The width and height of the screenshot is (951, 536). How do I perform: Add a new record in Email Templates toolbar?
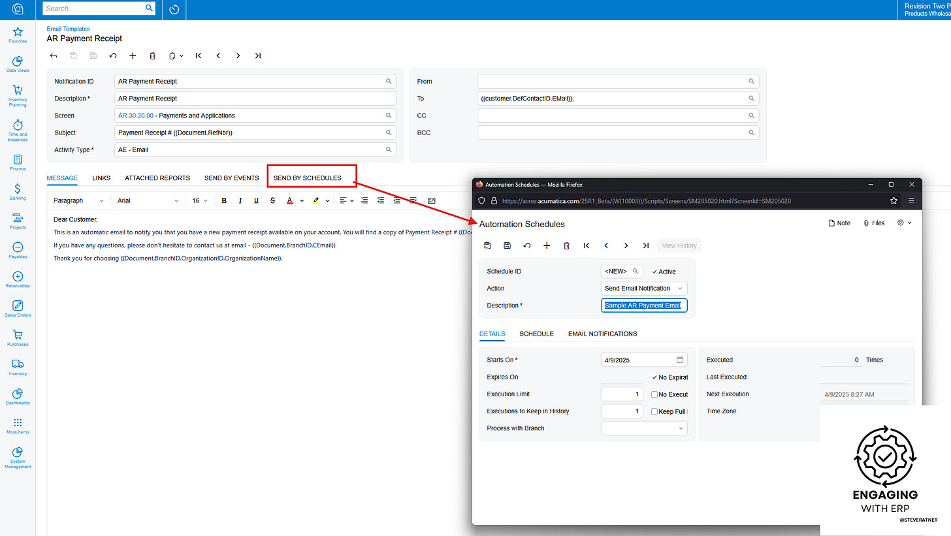click(x=133, y=56)
